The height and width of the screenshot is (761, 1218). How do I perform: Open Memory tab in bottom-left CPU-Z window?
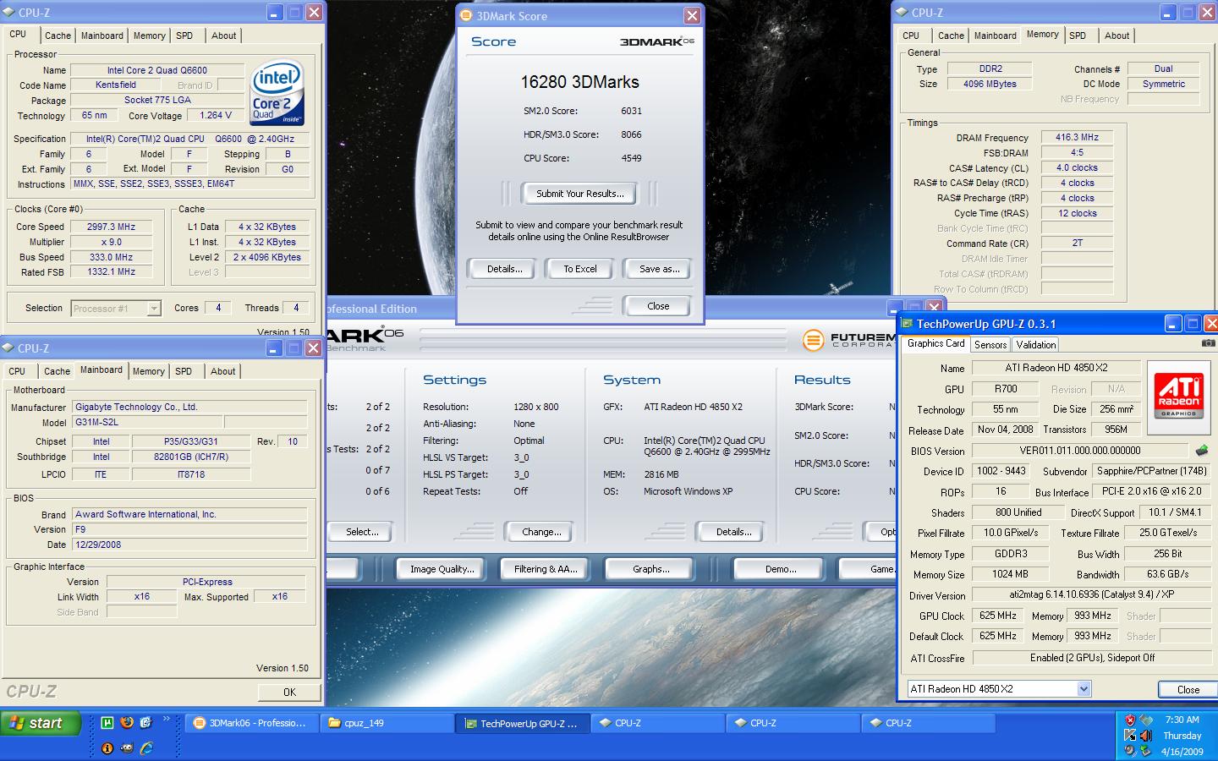tap(149, 371)
